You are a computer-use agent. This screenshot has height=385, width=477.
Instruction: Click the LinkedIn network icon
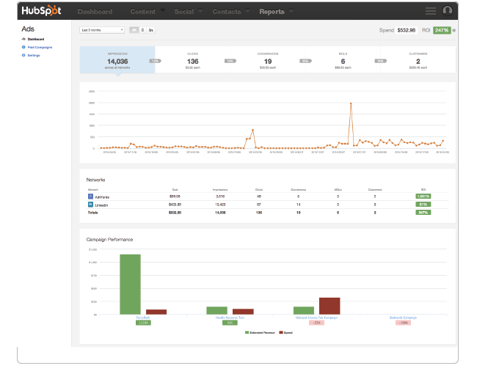click(90, 205)
